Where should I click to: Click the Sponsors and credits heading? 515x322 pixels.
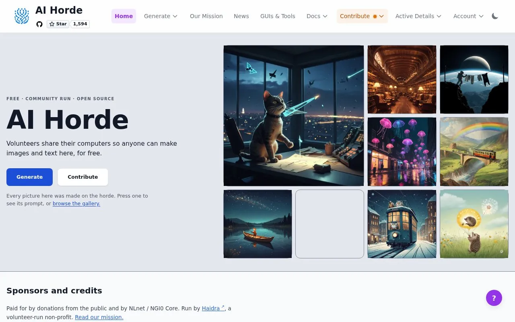(x=54, y=291)
